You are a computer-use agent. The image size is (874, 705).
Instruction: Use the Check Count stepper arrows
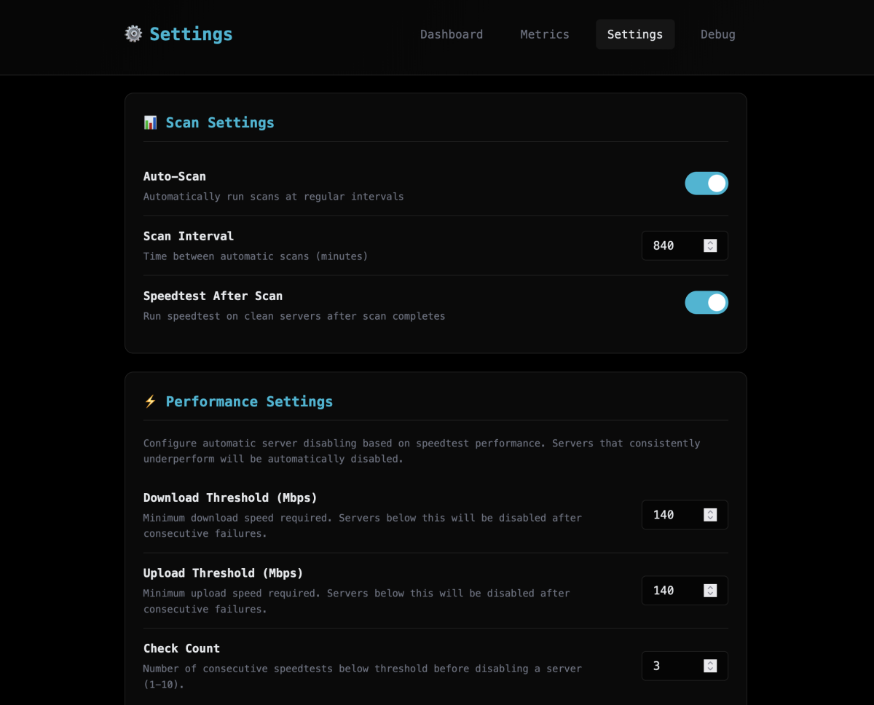pyautogui.click(x=710, y=666)
